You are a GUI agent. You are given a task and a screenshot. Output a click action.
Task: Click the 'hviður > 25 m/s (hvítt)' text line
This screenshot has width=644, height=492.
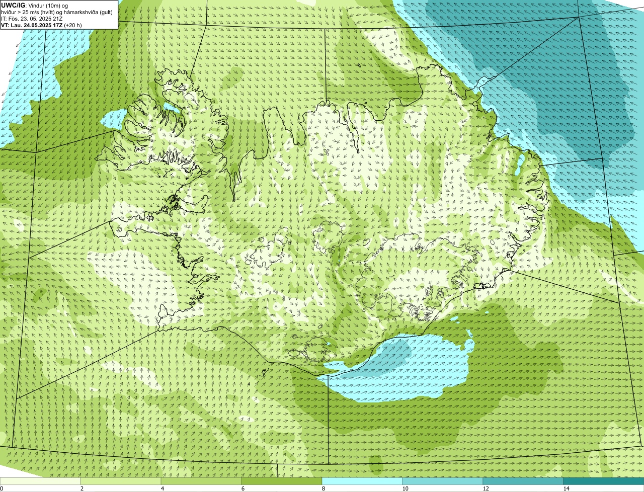coord(56,12)
